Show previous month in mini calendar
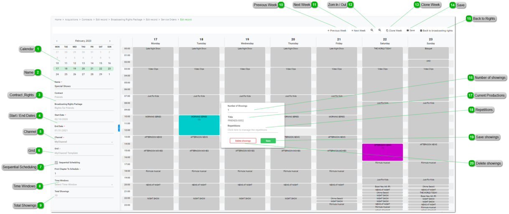This screenshot has width=509, height=214. click(x=57, y=41)
